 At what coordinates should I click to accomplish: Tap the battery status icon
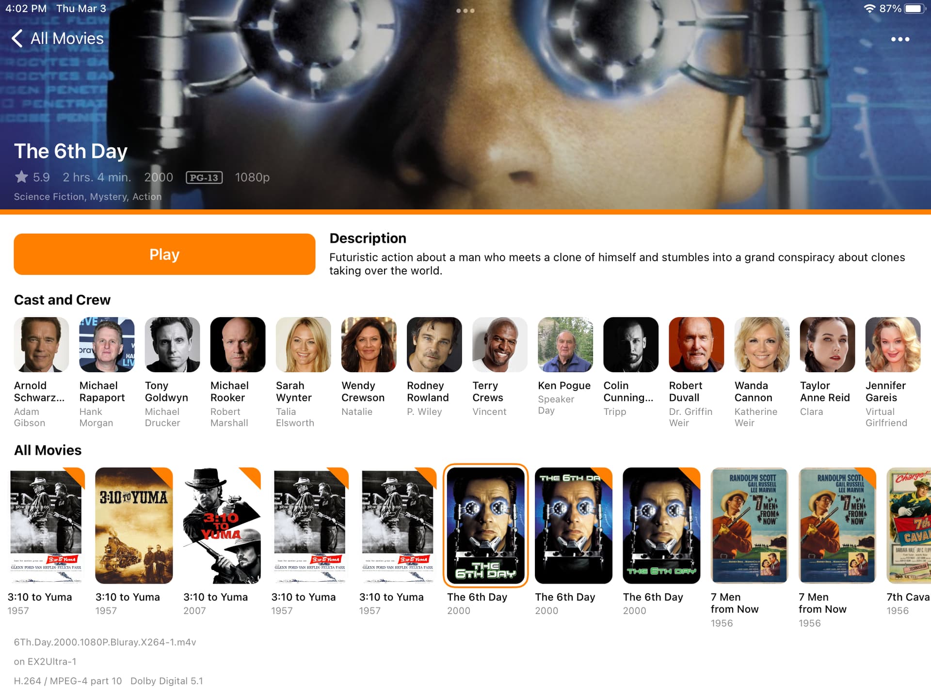pos(915,9)
